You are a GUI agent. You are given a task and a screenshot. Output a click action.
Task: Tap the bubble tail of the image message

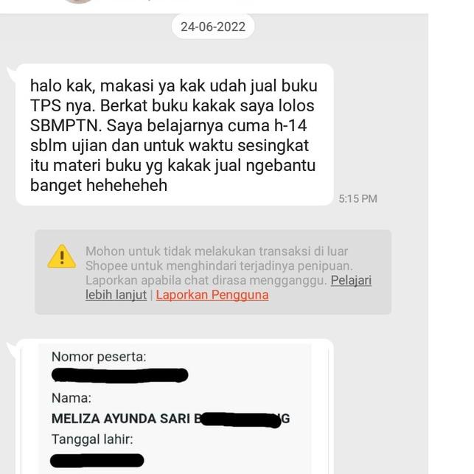pyautogui.click(x=12, y=348)
